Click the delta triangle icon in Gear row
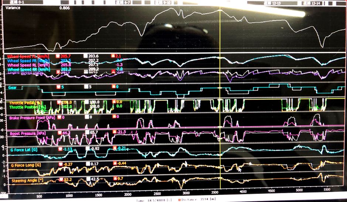The height and width of the screenshot is (202, 347). [114, 87]
